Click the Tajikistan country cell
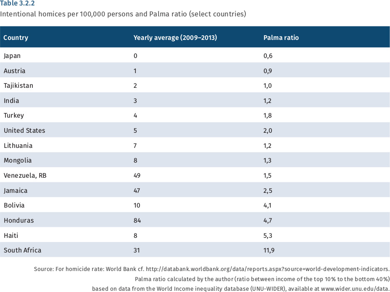Viewport: 390px width, 292px height. pos(18,86)
